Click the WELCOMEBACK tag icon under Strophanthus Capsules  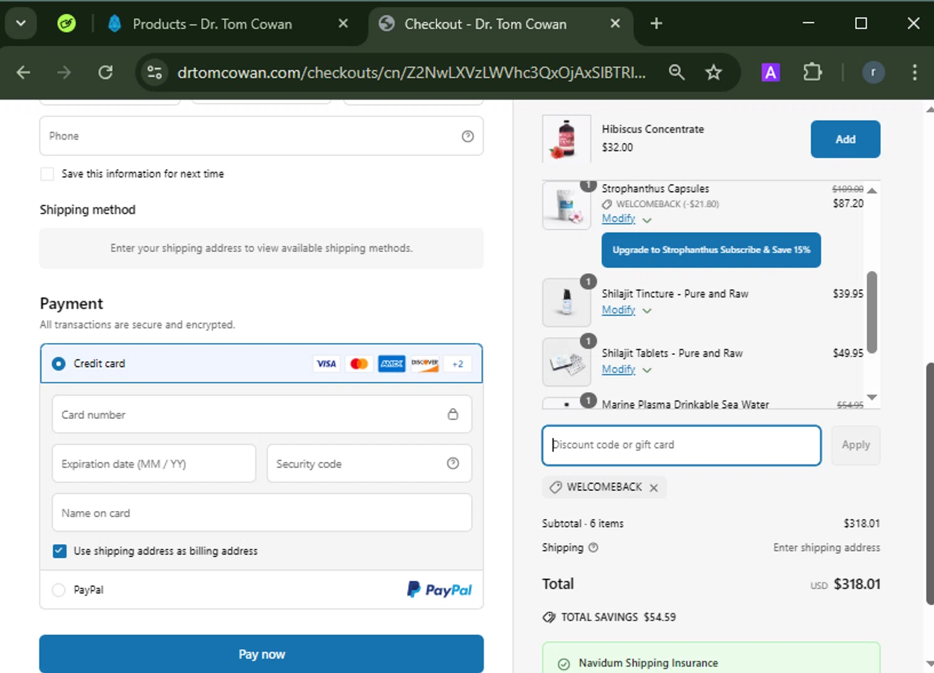(x=607, y=204)
